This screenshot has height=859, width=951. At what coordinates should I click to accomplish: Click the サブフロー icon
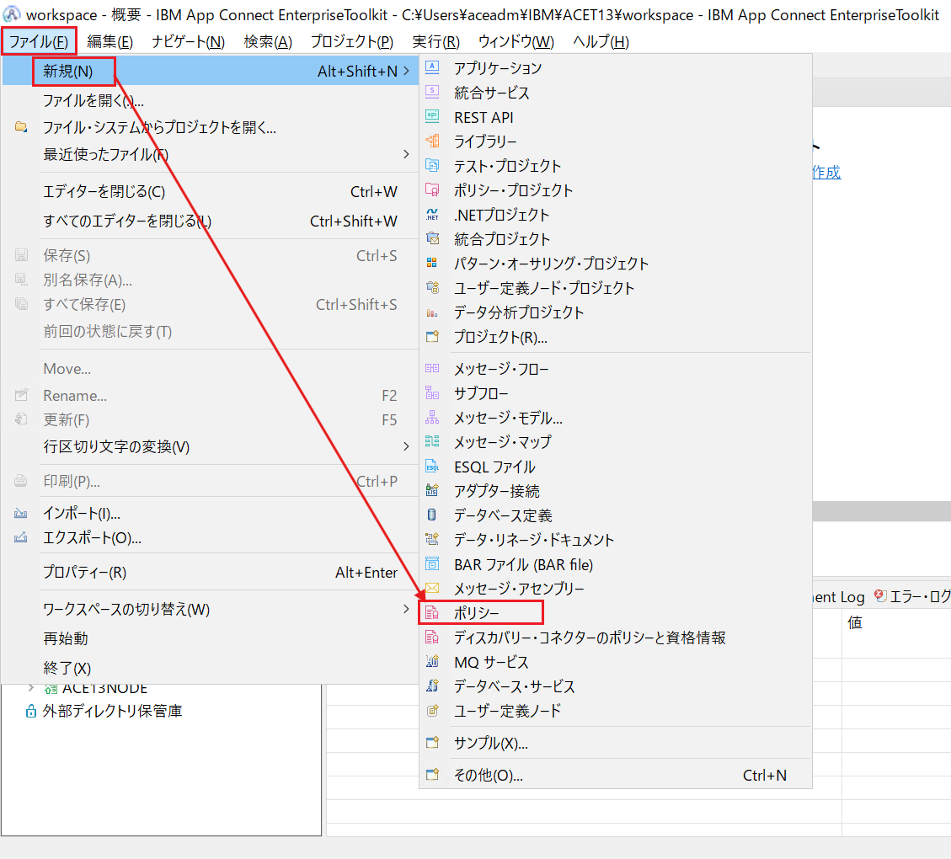pyautogui.click(x=432, y=392)
